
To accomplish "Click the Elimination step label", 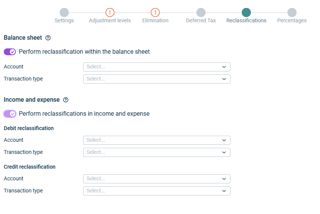I will point(155,20).
